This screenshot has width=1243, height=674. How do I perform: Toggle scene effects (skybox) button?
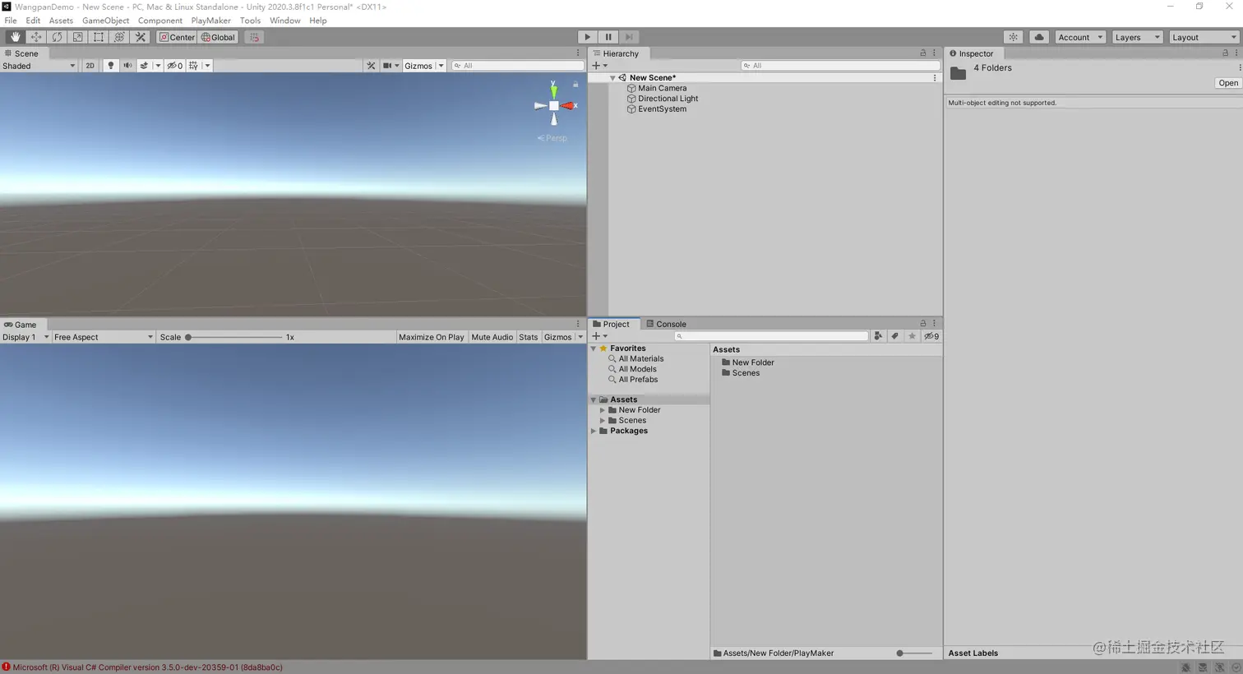(x=145, y=66)
